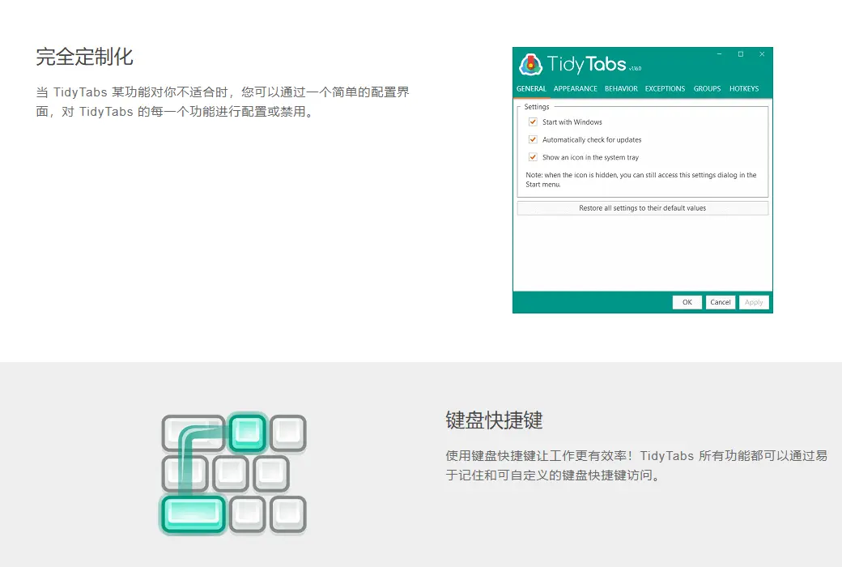Click the paragraph beginning 使用键盘快捷键

click(x=636, y=466)
